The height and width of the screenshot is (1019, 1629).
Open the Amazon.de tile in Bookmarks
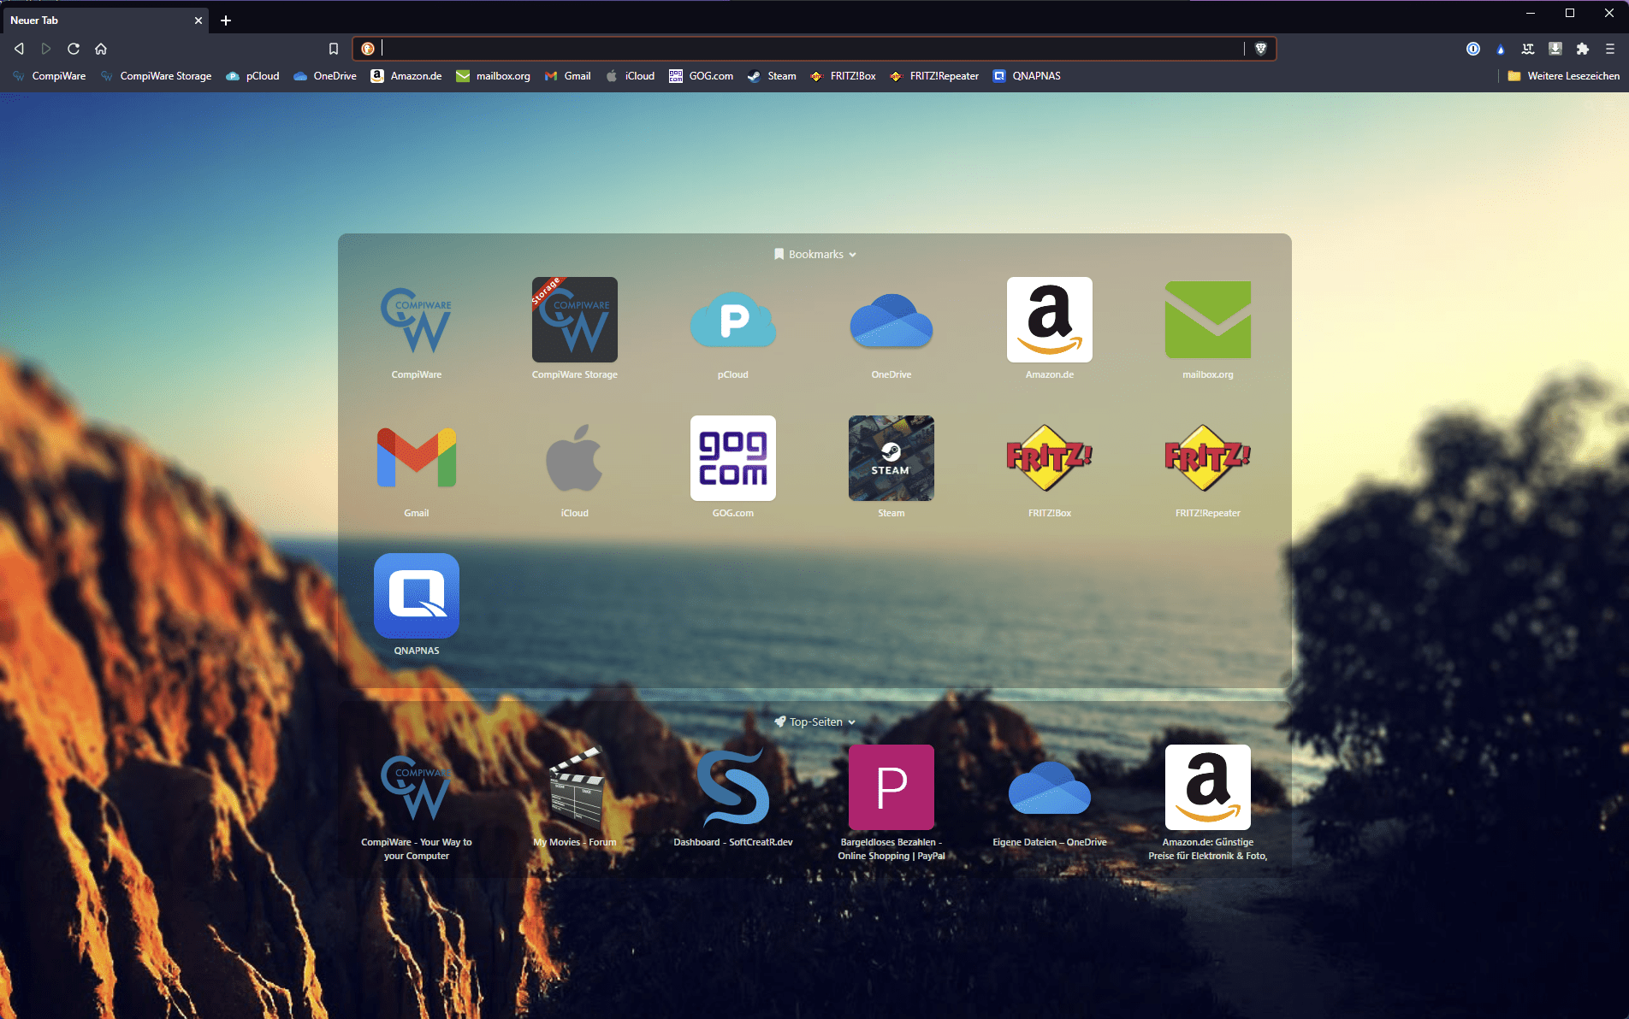pos(1050,329)
